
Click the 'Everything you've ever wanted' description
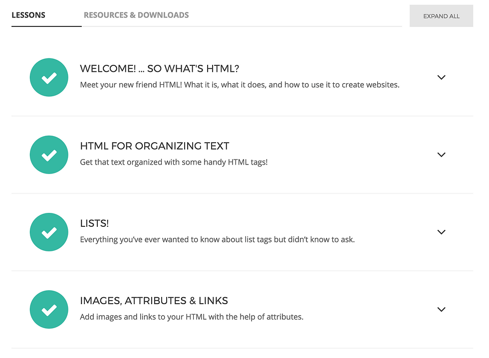[x=218, y=239]
